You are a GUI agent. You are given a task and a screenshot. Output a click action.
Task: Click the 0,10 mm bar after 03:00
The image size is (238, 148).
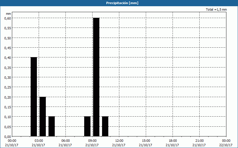pyautogui.click(x=51, y=126)
